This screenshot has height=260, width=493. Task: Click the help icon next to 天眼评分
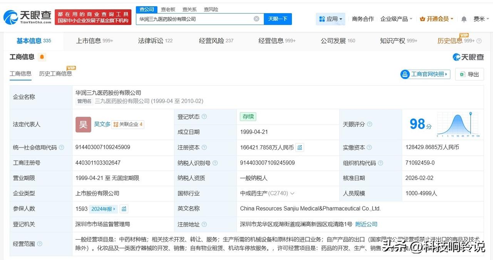click(369, 124)
